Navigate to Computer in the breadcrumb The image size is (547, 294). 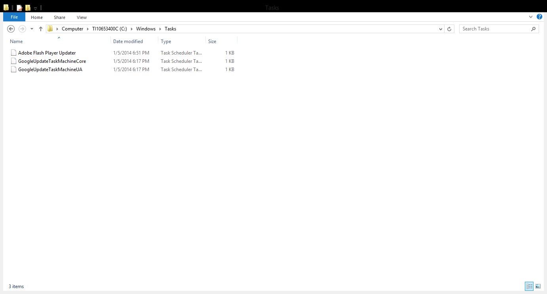coord(72,29)
